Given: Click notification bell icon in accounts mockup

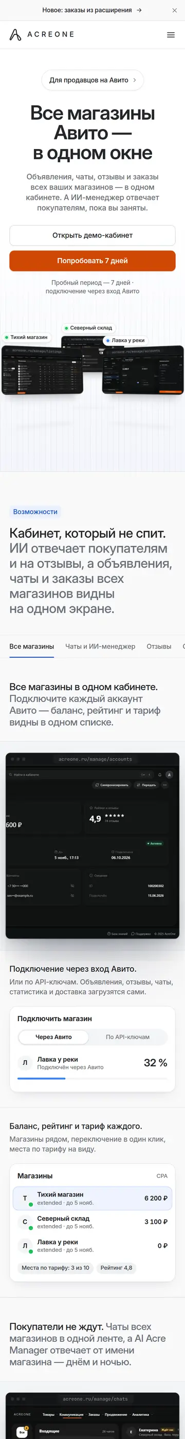Looking at the screenshot, I should coord(160,775).
